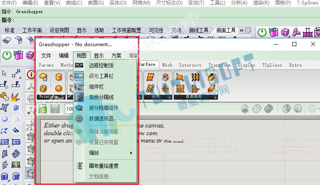Toggle the 画布工具栏 option

point(105,76)
